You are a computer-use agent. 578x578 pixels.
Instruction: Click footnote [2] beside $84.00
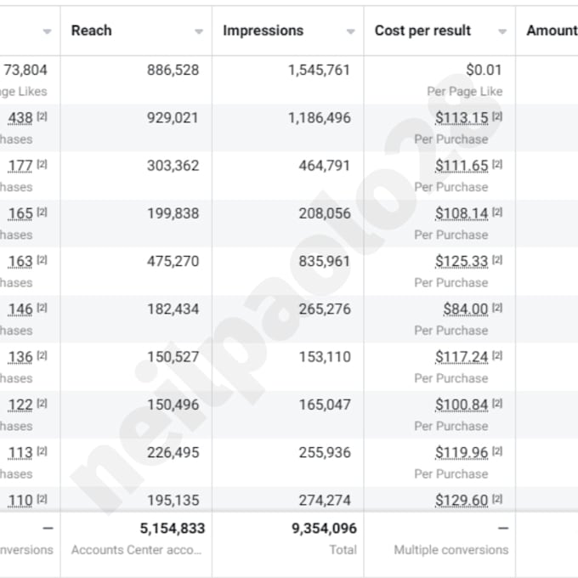pos(497,308)
